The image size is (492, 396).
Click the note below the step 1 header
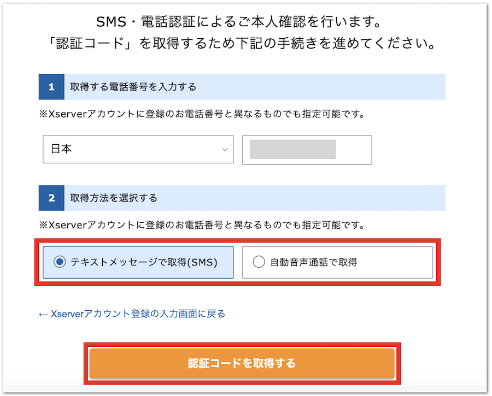pos(202,115)
